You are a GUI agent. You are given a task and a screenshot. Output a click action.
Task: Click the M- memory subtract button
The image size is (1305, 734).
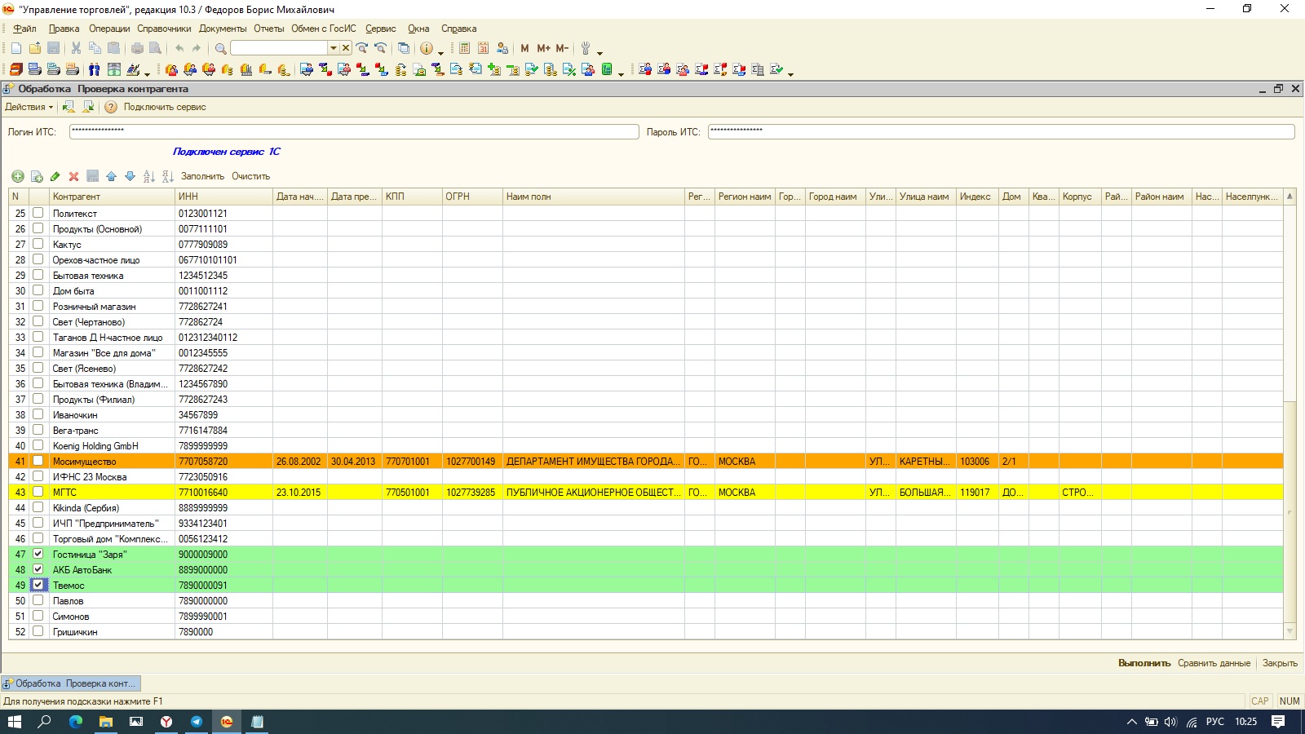tap(563, 49)
